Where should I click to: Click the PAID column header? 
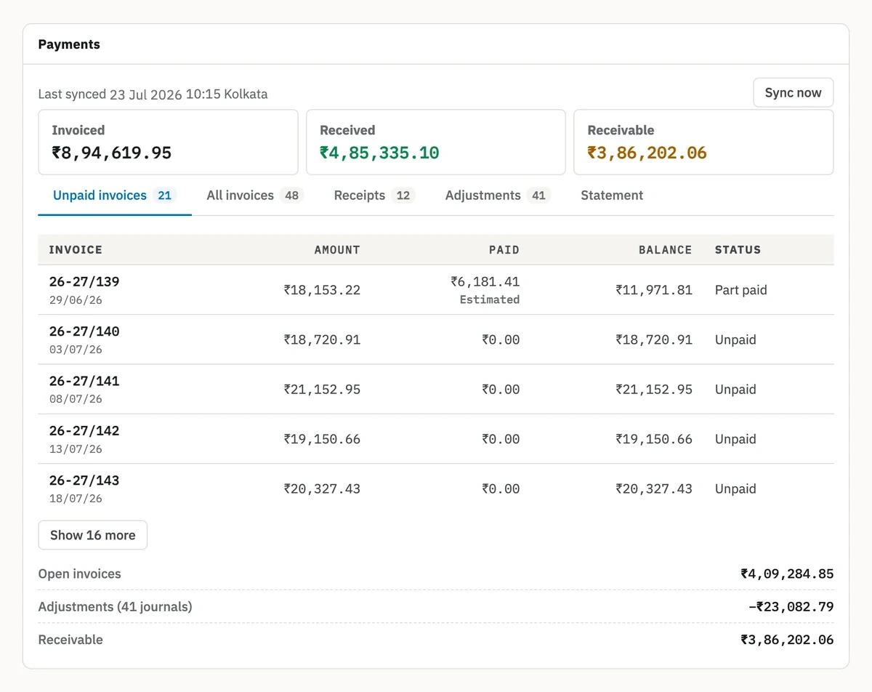click(x=504, y=249)
